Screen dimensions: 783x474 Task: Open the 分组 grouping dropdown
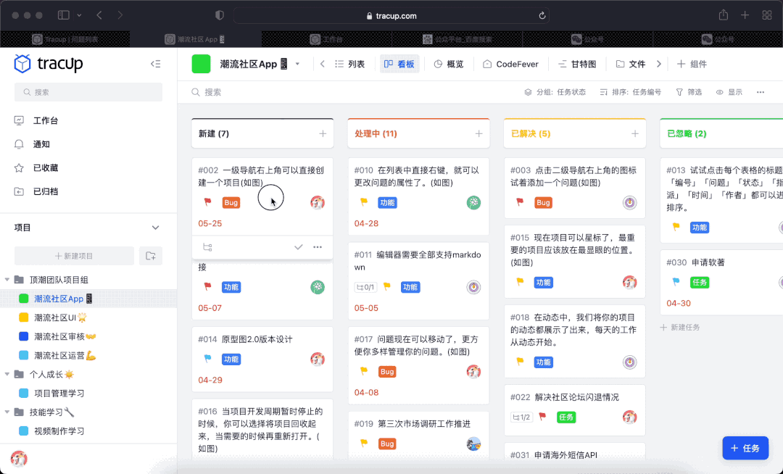click(555, 92)
